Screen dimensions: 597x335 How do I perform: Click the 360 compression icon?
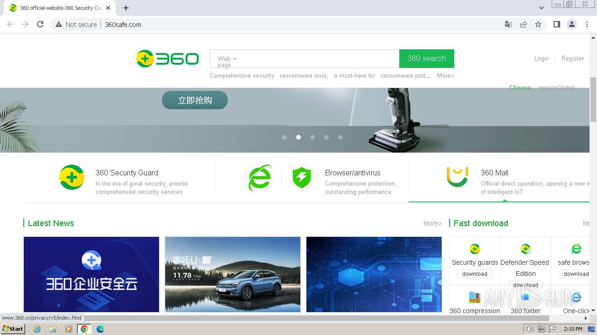click(x=475, y=297)
